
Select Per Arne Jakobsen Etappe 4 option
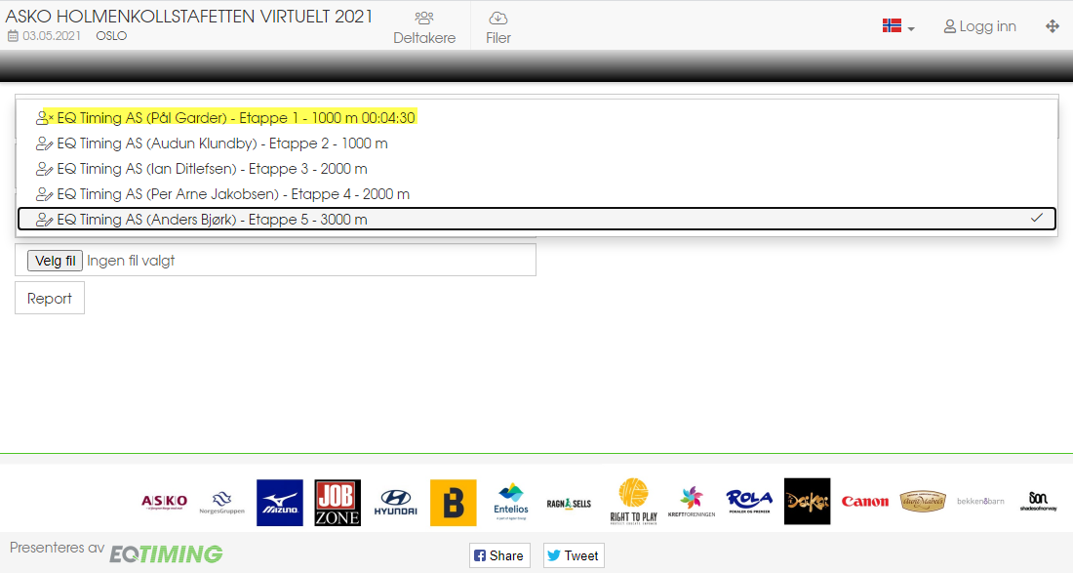(536, 193)
